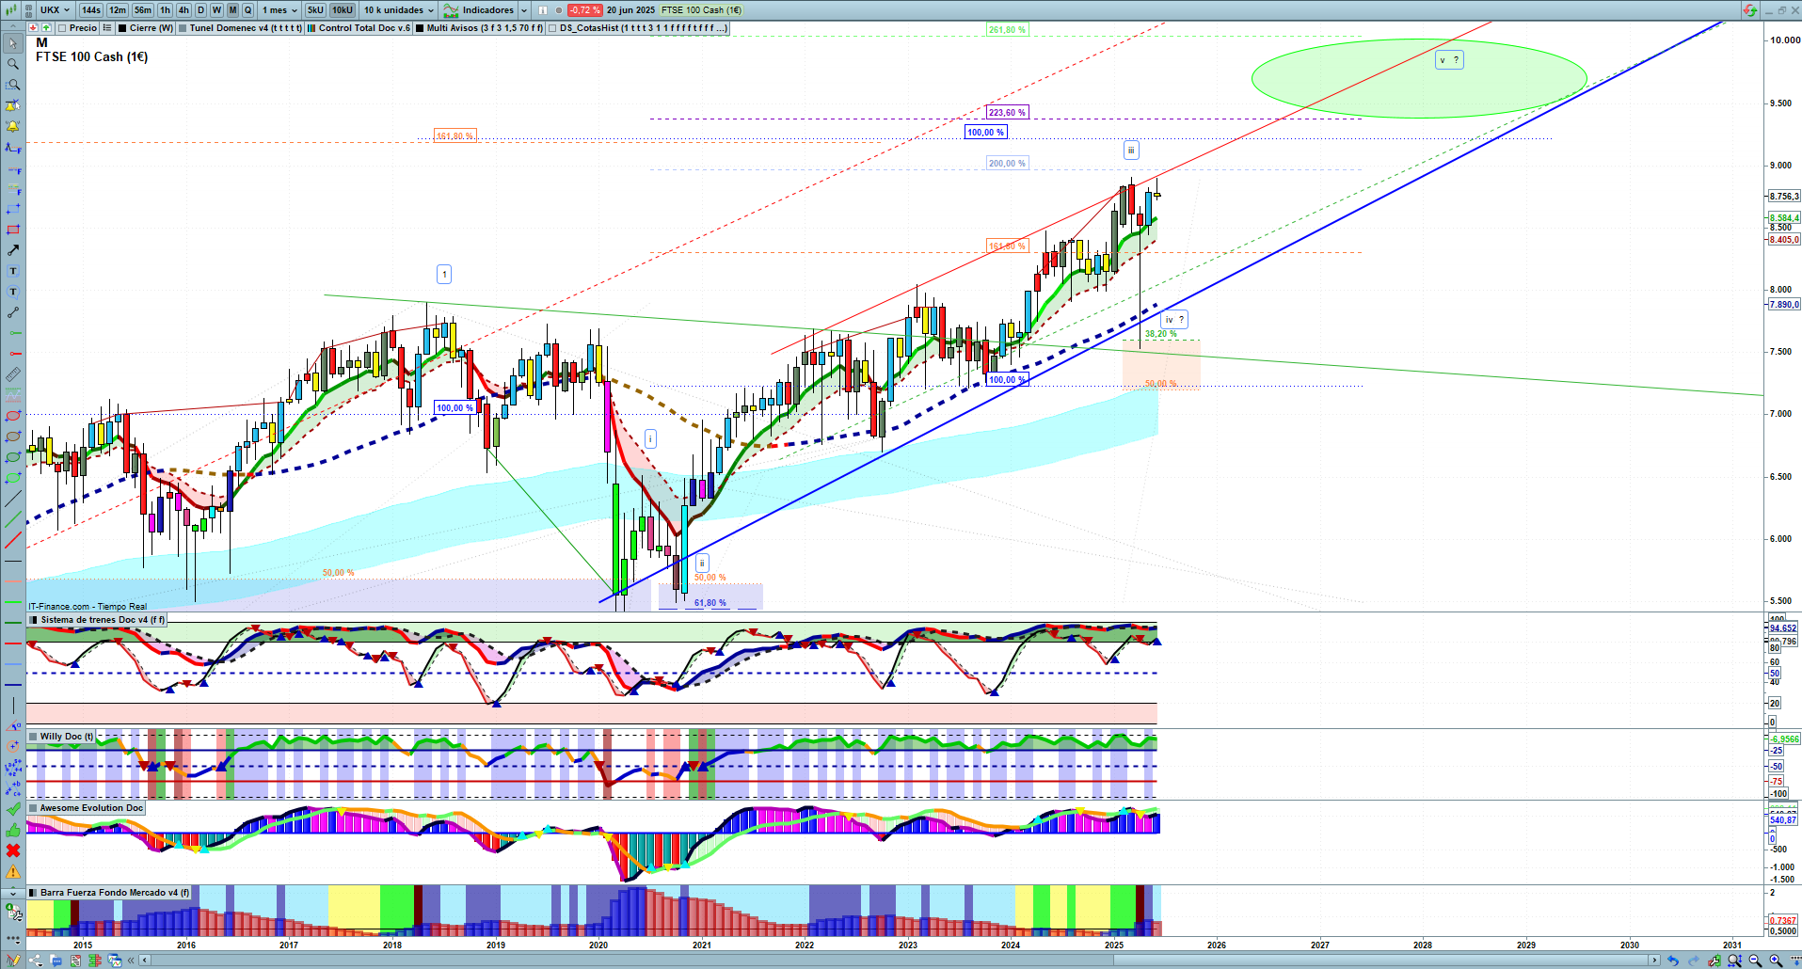Click the undo arrow in bottom bar

click(1672, 961)
